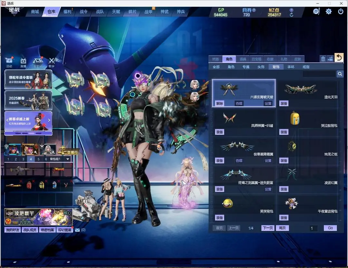
Task: Filter by 全部 all sub-tab
Action: point(216,67)
